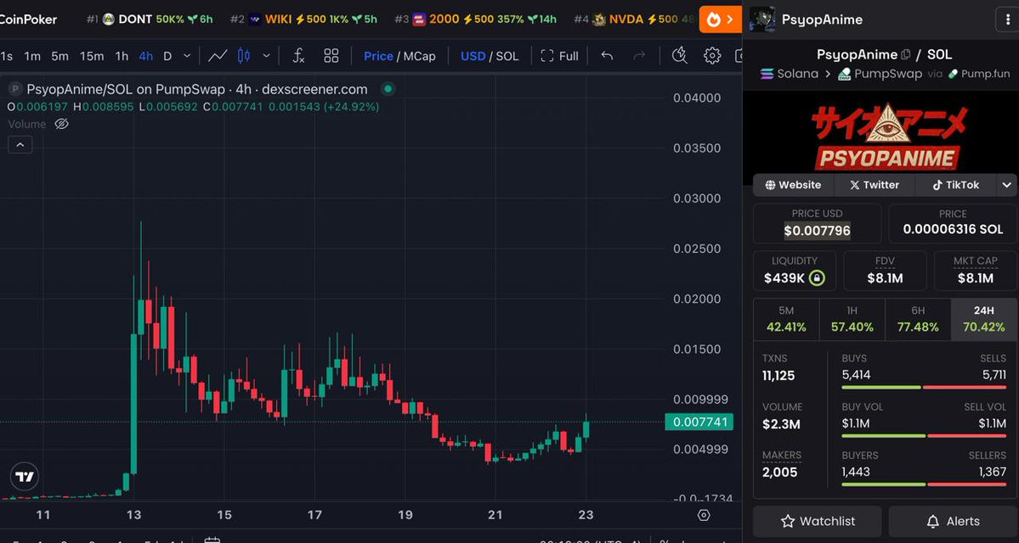Click the TradingView logo on chart
Image resolution: width=1019 pixels, height=543 pixels.
click(x=25, y=477)
